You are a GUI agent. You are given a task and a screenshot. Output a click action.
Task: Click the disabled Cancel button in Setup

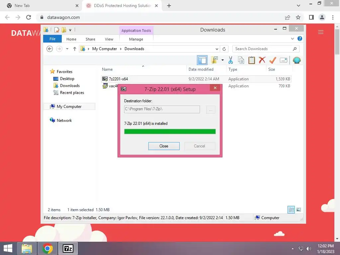(200, 146)
